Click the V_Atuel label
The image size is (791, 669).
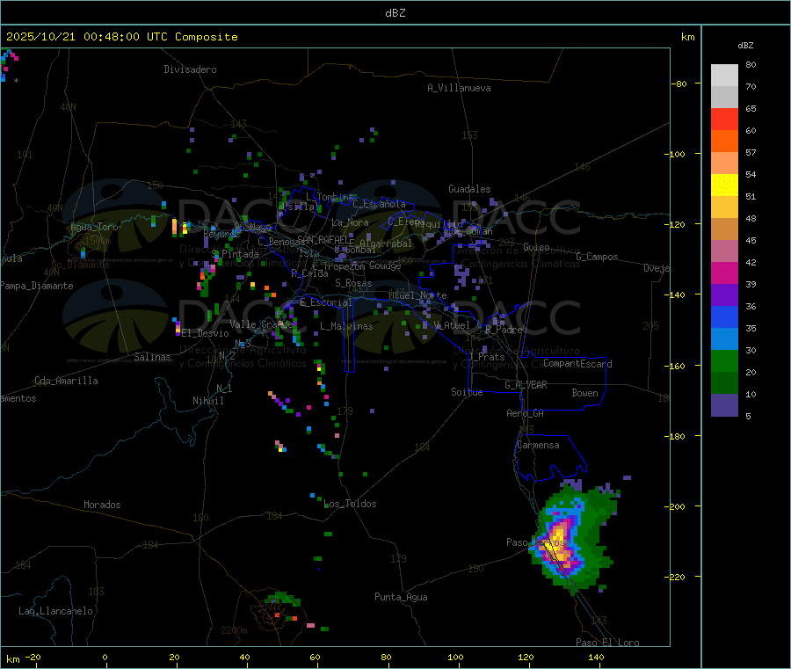452,325
